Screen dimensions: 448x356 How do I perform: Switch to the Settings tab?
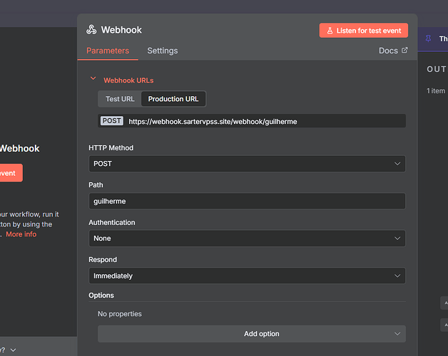162,51
